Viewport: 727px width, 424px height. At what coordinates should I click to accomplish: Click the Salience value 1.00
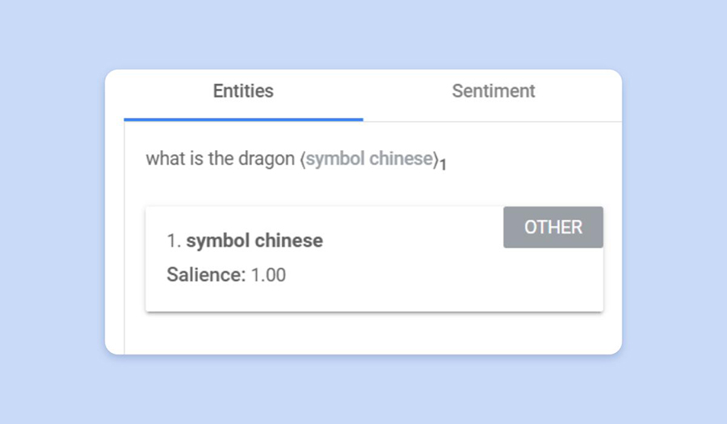(x=268, y=275)
